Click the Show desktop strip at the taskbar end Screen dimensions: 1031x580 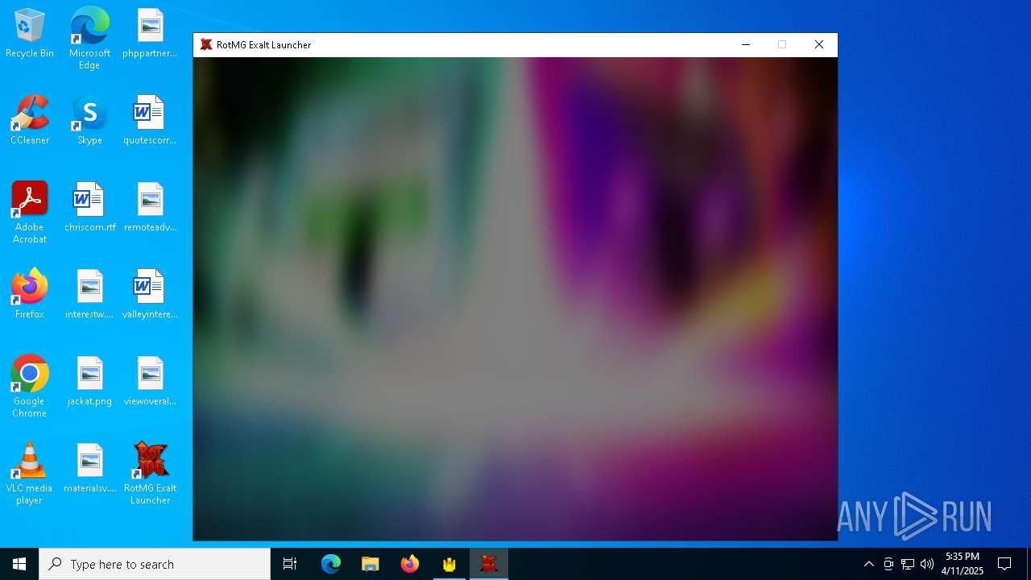1029,564
